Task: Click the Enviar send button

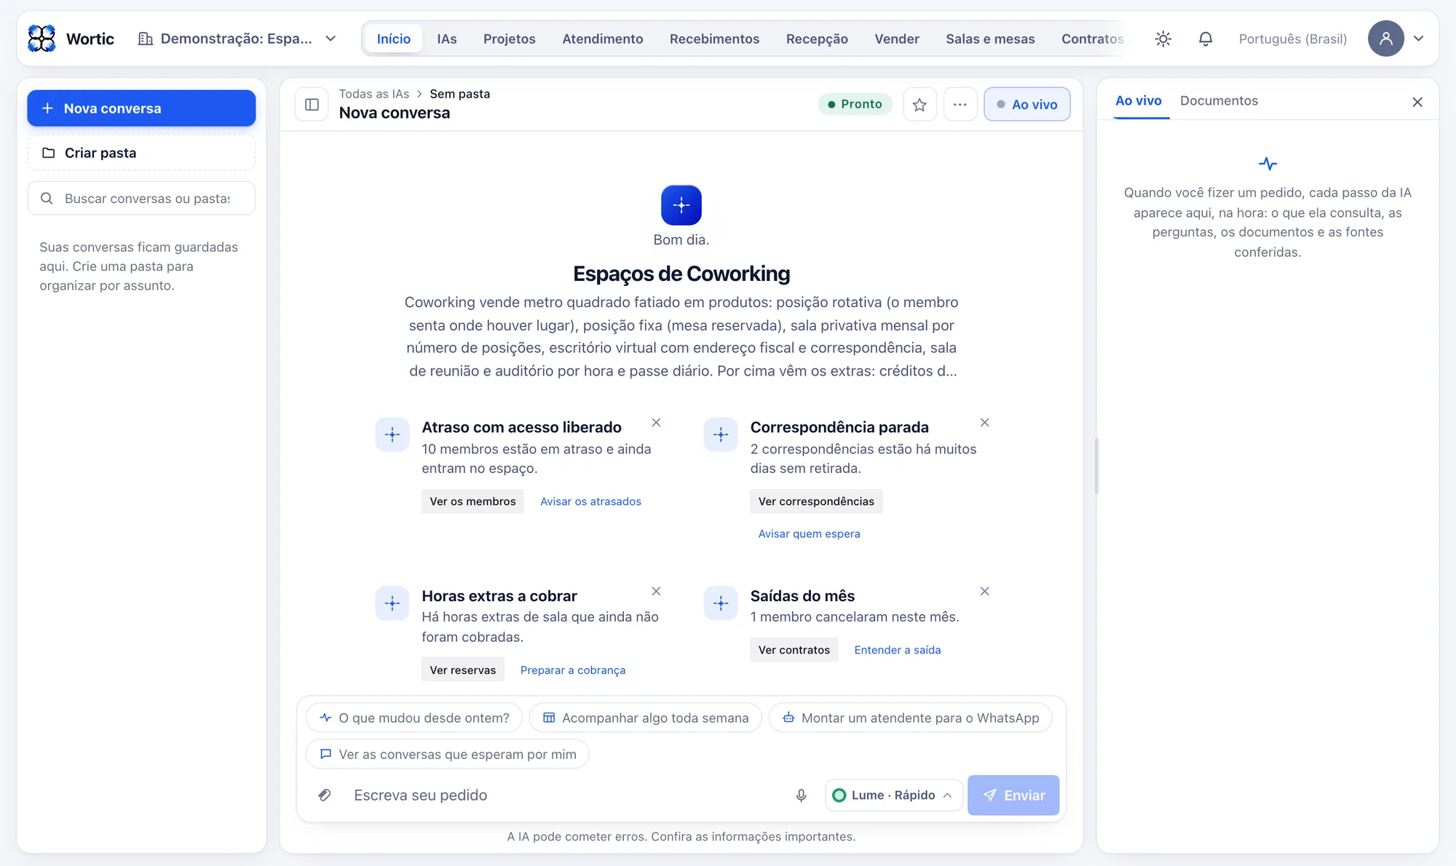Action: pyautogui.click(x=1013, y=795)
